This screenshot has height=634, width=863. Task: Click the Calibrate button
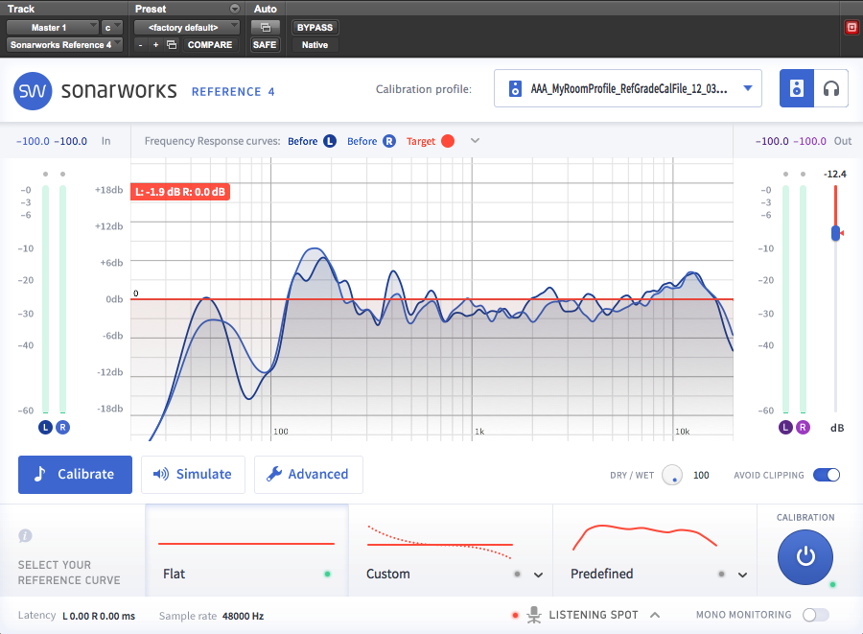click(x=75, y=475)
